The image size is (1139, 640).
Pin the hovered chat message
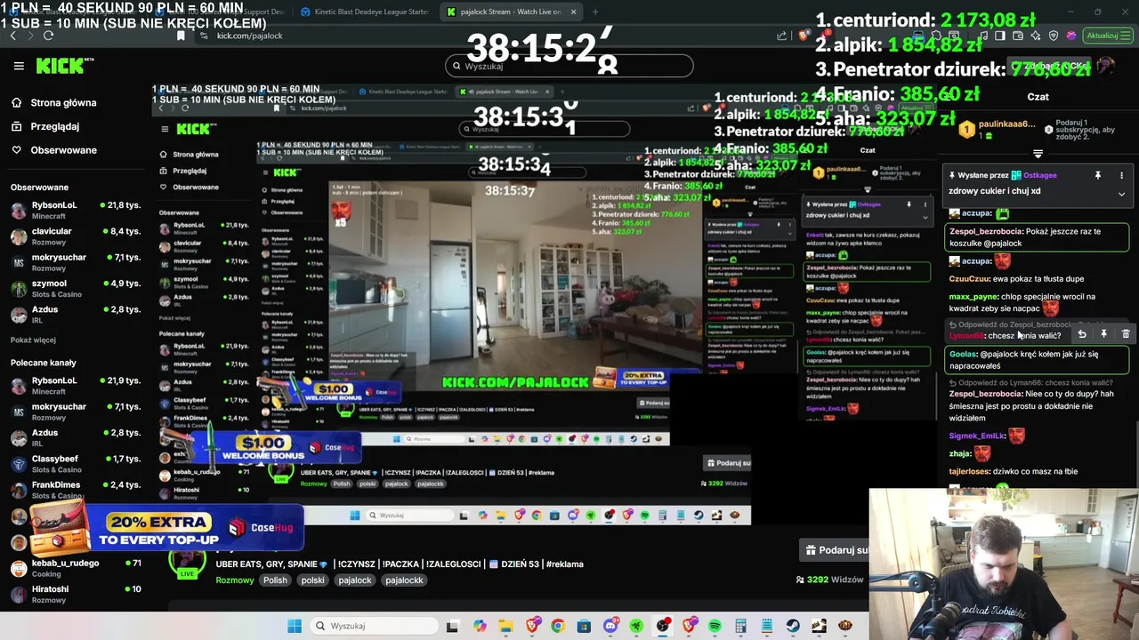[1103, 334]
